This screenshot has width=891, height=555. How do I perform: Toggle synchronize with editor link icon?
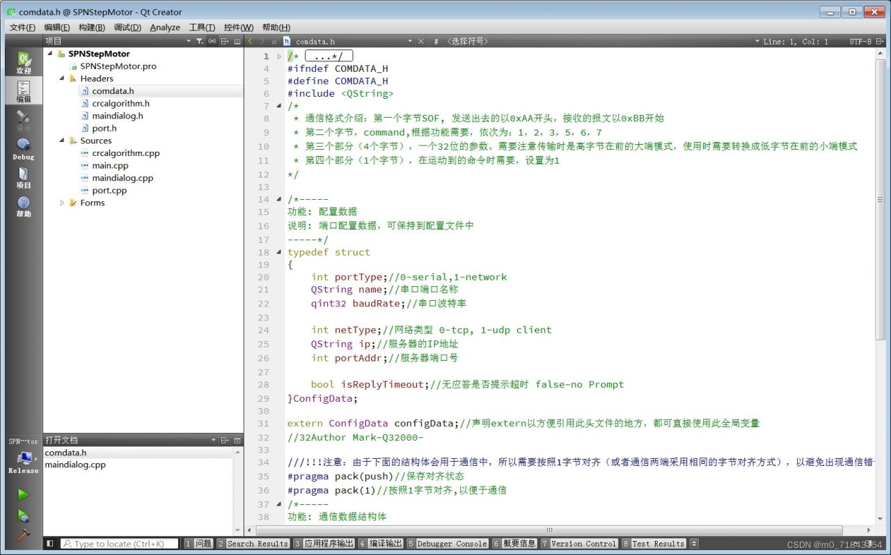coord(212,41)
